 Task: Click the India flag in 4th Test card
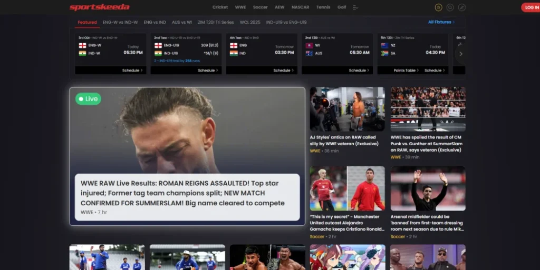click(234, 53)
